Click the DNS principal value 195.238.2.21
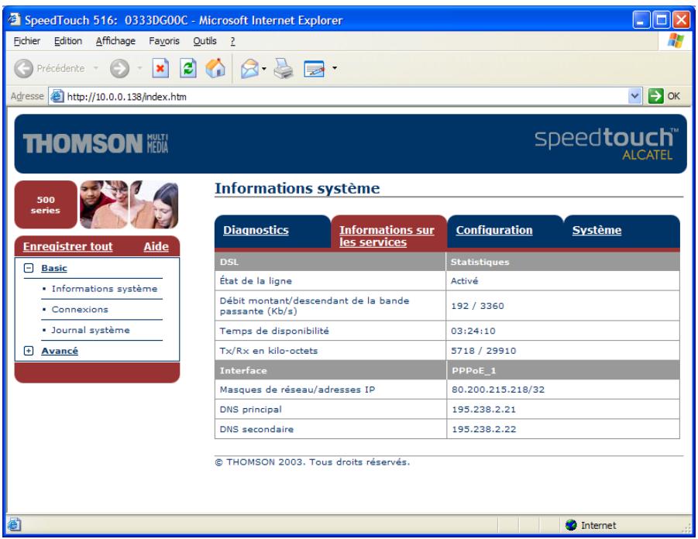 tap(484, 410)
